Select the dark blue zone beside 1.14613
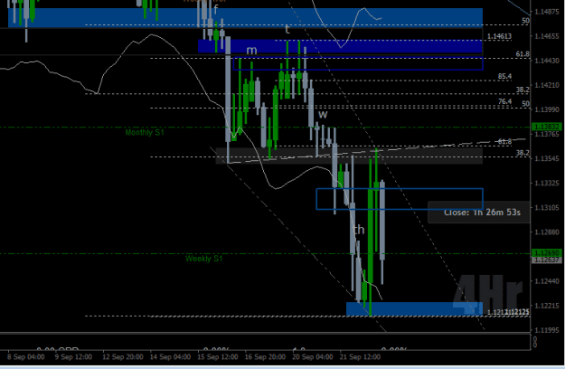565x369 pixels. pos(340,46)
